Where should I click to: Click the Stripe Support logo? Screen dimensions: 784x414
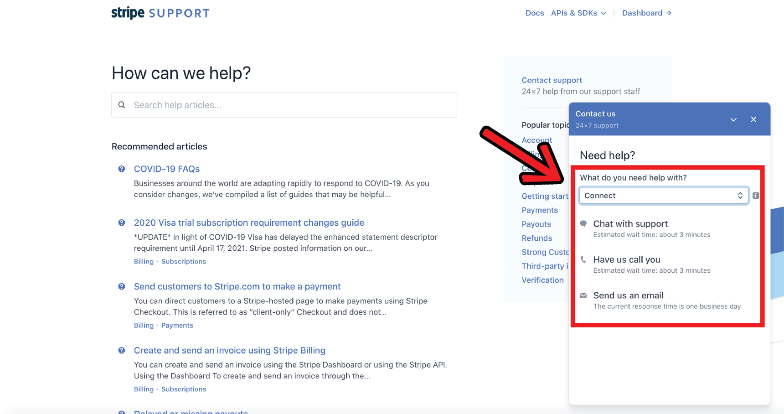[160, 13]
